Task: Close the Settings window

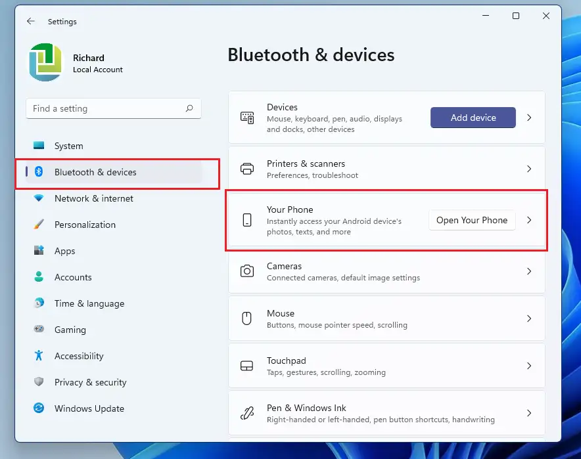Action: click(x=546, y=16)
